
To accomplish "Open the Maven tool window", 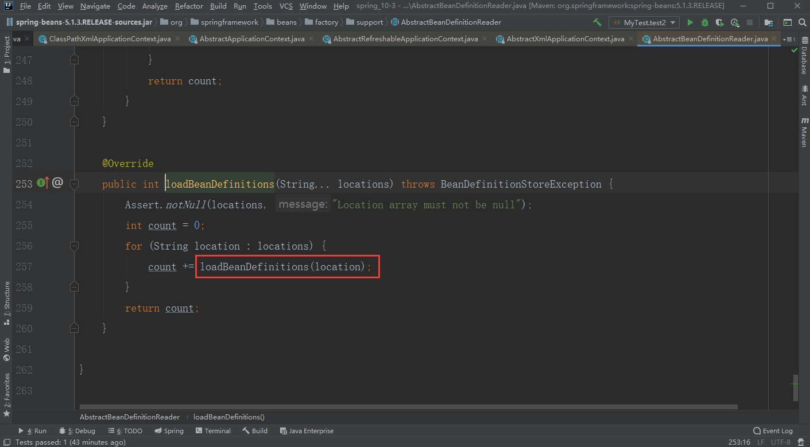I will tap(804, 133).
